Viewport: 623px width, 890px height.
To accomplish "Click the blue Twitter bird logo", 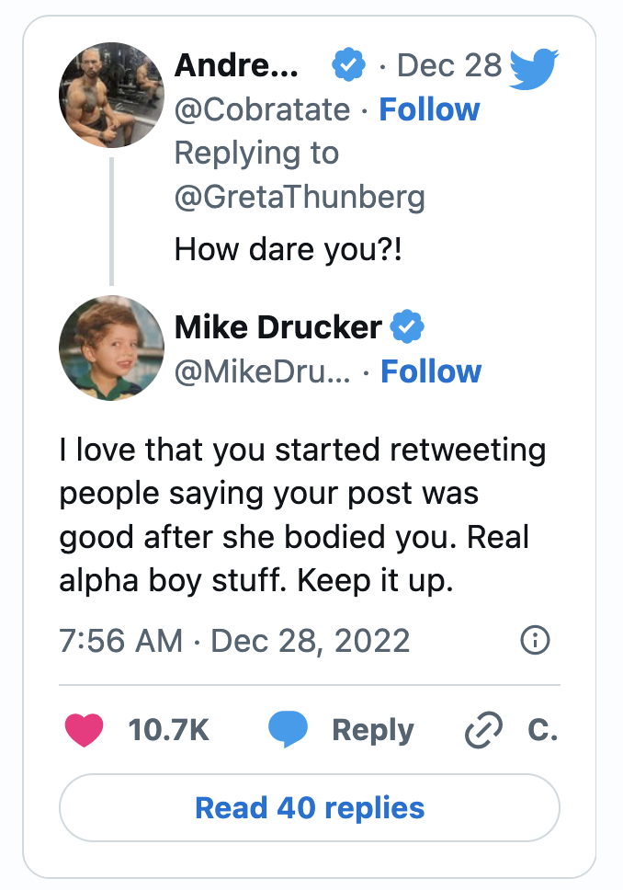I will 534,69.
